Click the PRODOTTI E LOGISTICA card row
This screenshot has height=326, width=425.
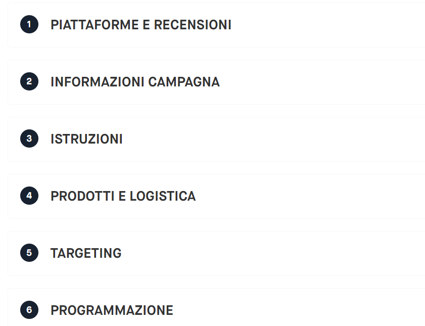(123, 196)
